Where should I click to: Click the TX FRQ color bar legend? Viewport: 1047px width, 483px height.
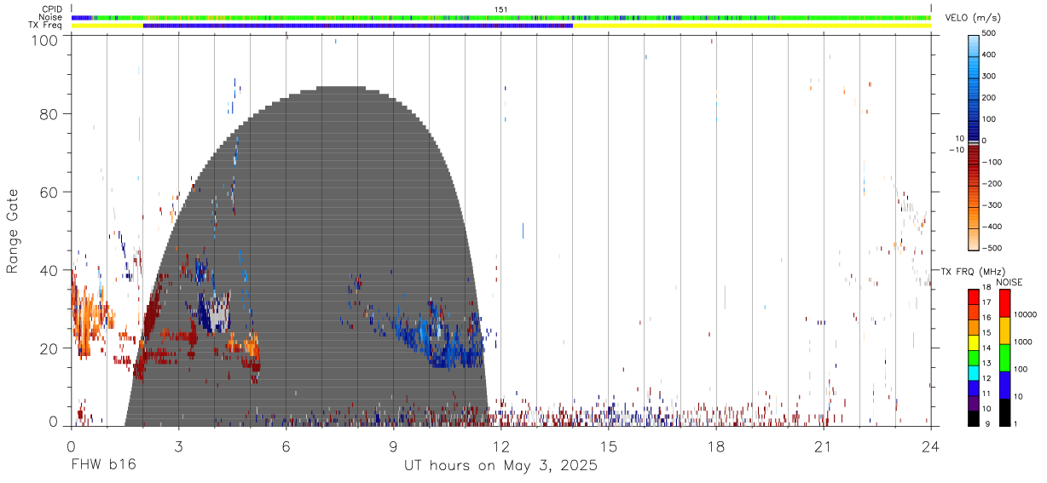974,358
